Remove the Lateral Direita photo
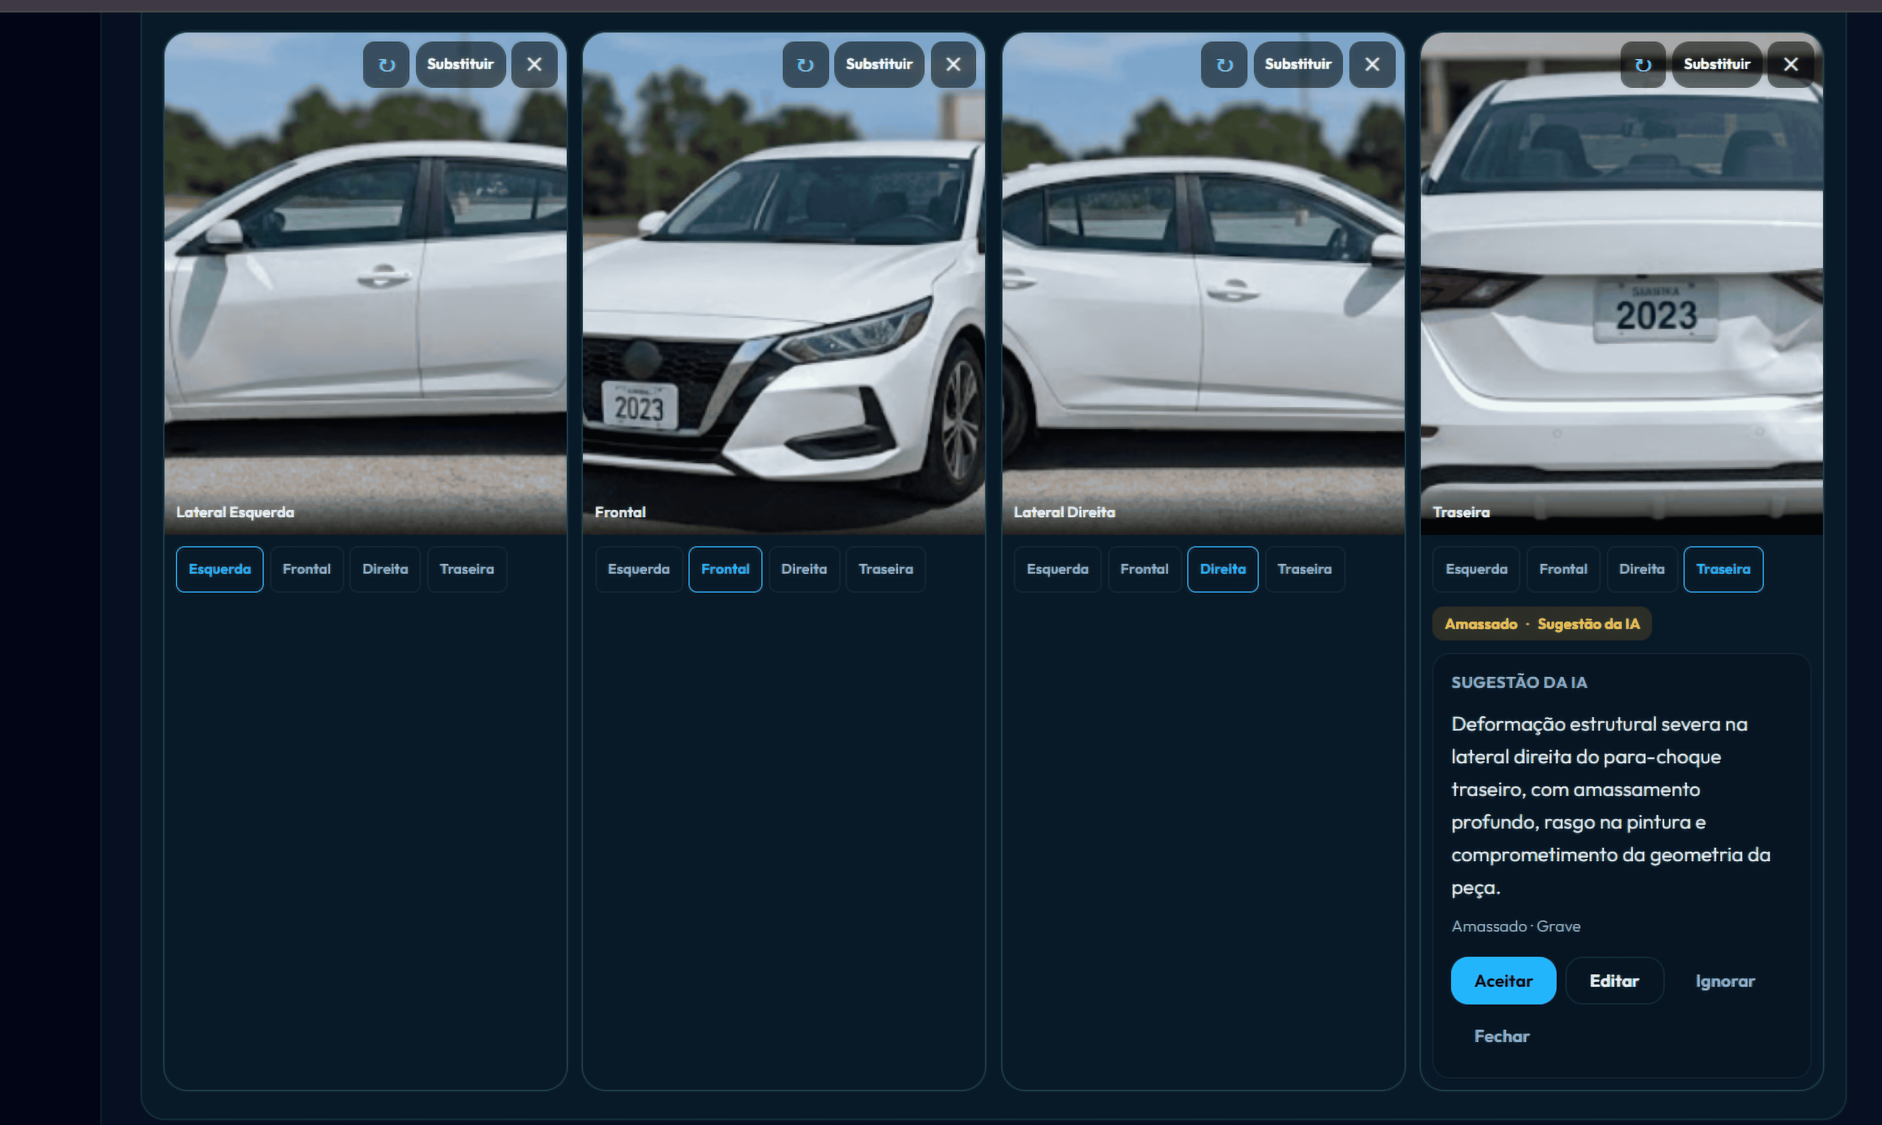Viewport: 1882px width, 1125px height. pyautogui.click(x=1372, y=64)
